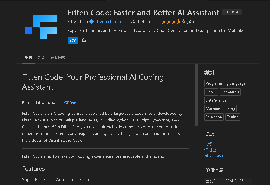270x185 pixels.
Task: Select the Programming Languages category tag
Action: pyautogui.click(x=226, y=83)
